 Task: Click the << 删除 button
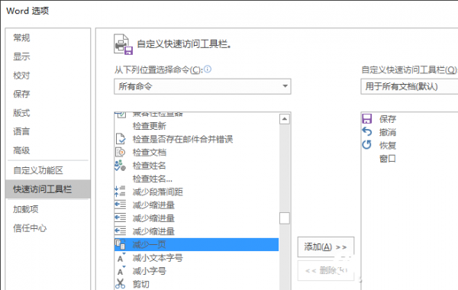point(326,271)
